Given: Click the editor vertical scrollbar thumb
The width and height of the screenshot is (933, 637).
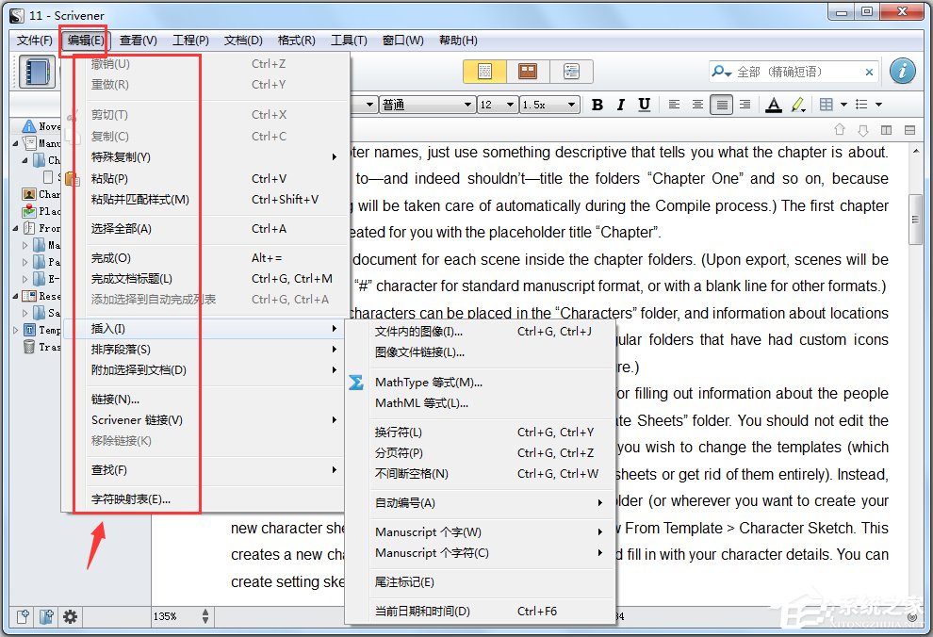Looking at the screenshot, I should point(915,219).
